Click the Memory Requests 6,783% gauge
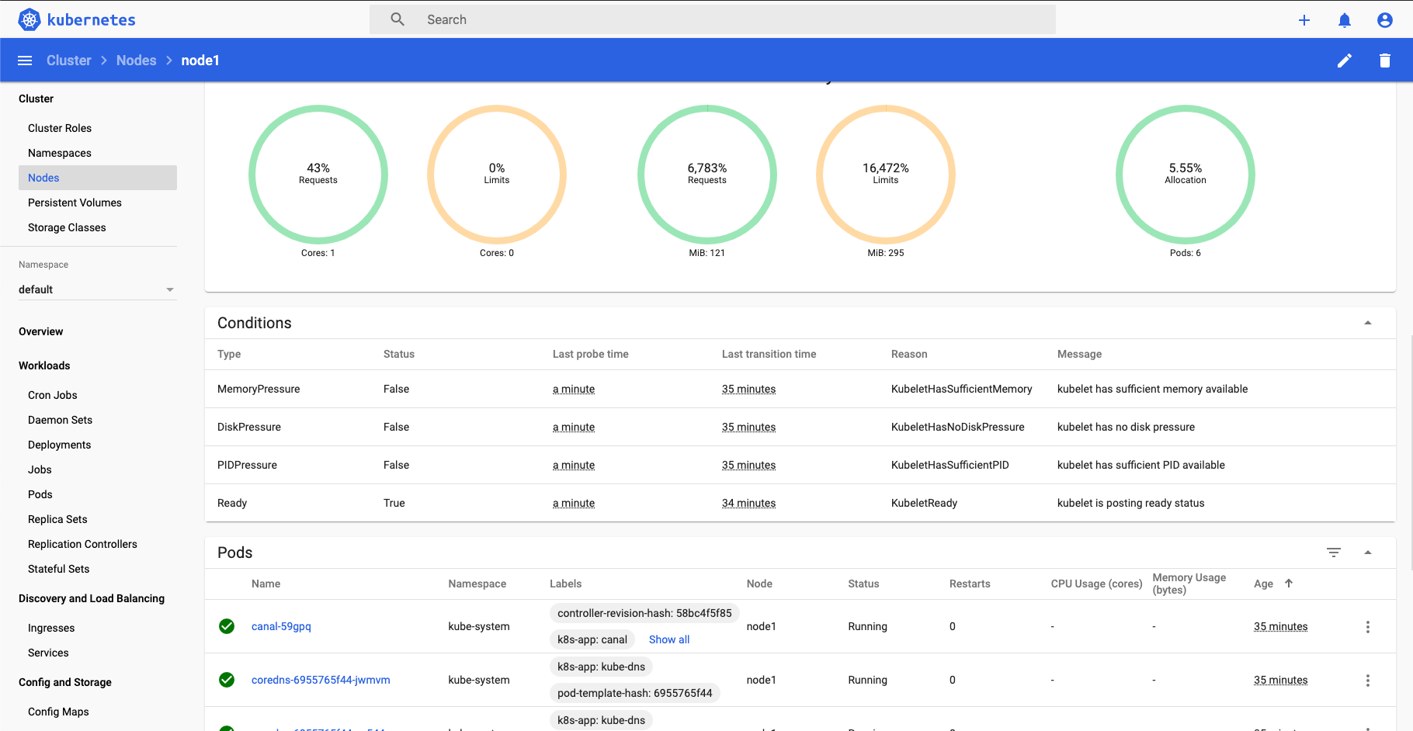 (707, 175)
